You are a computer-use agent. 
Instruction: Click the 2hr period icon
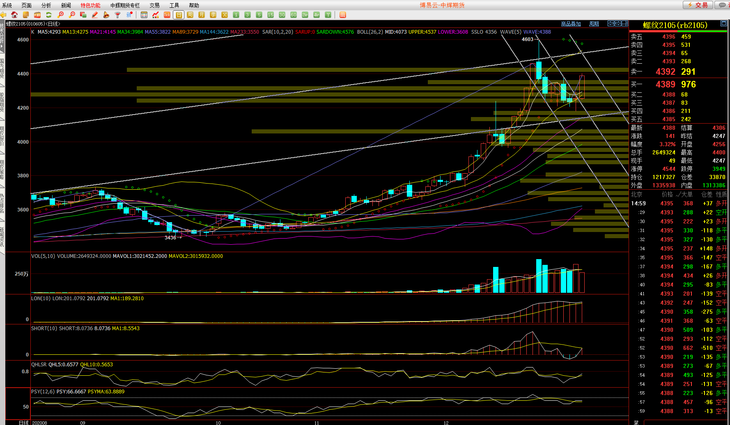305,15
